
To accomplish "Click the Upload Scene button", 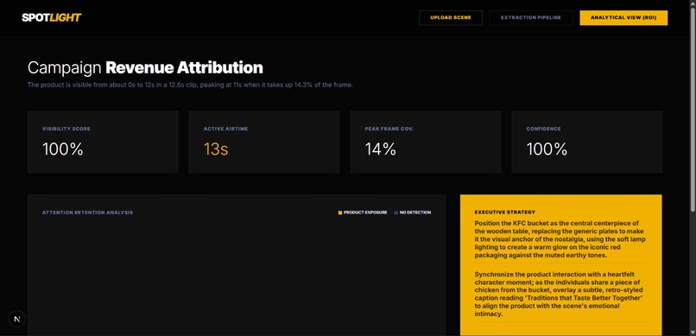I will point(451,18).
